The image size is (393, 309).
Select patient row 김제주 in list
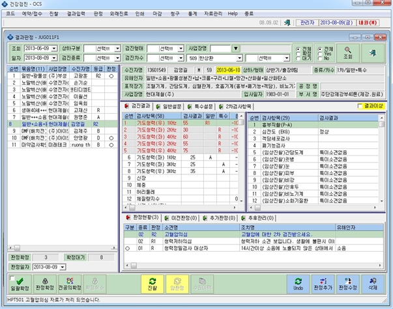tap(63, 131)
